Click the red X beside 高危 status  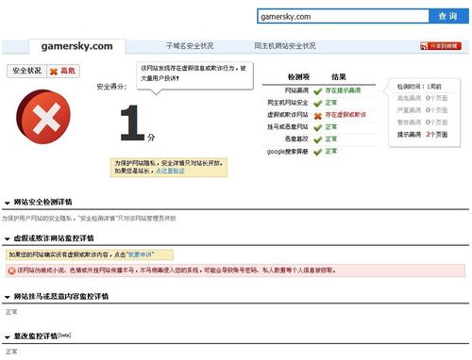[54, 72]
